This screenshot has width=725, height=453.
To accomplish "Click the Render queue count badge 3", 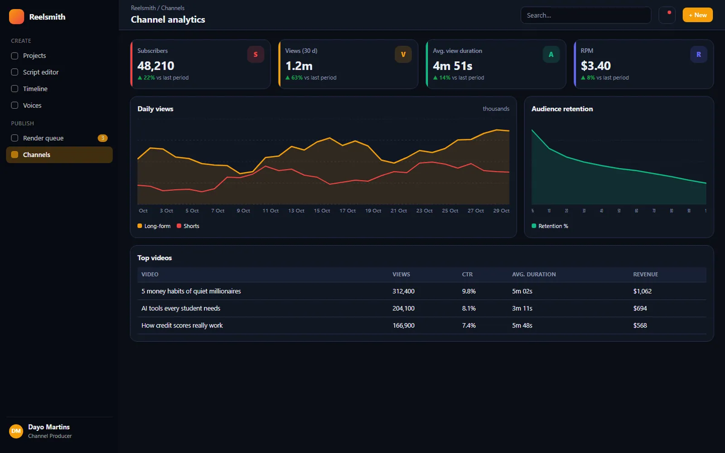I will [103, 138].
